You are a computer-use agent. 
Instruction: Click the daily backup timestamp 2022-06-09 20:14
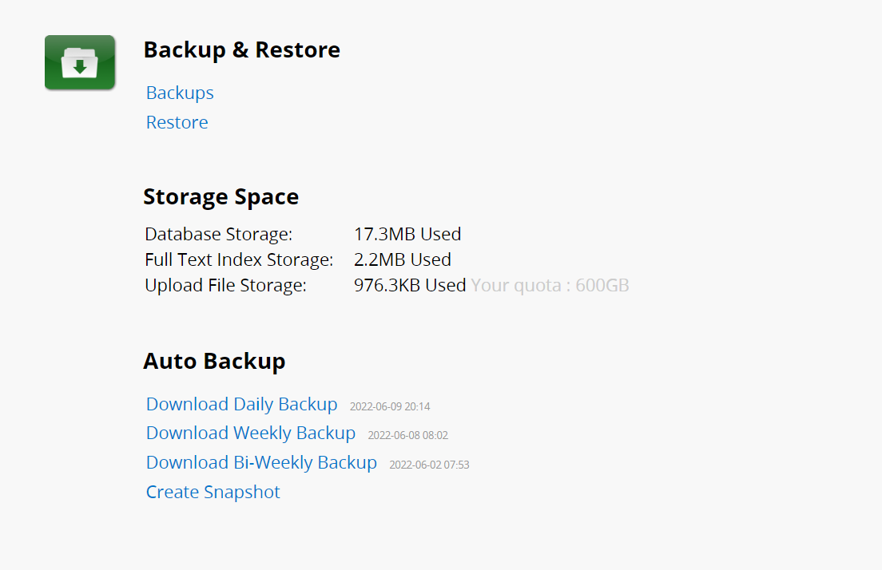click(x=390, y=406)
